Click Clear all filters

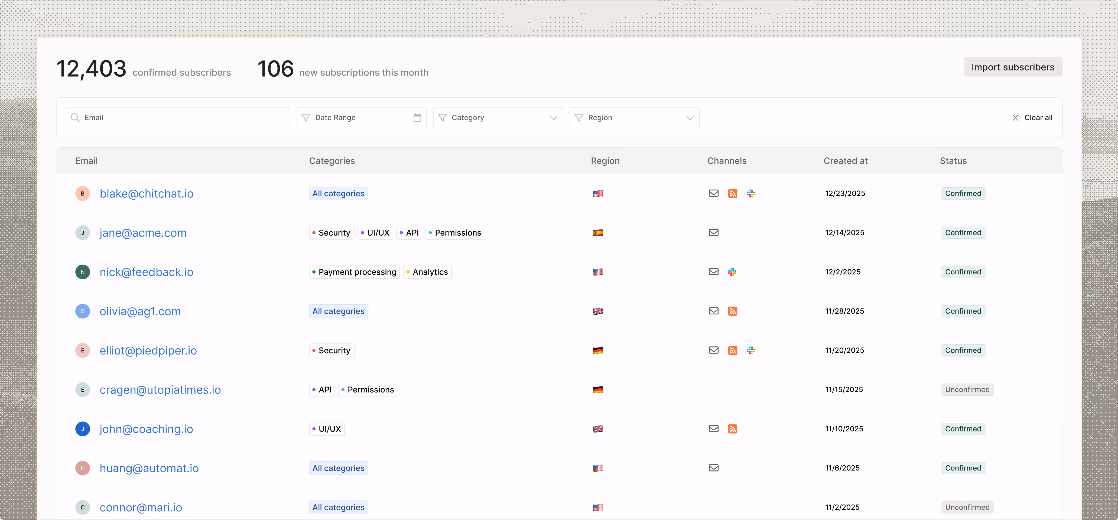point(1032,118)
